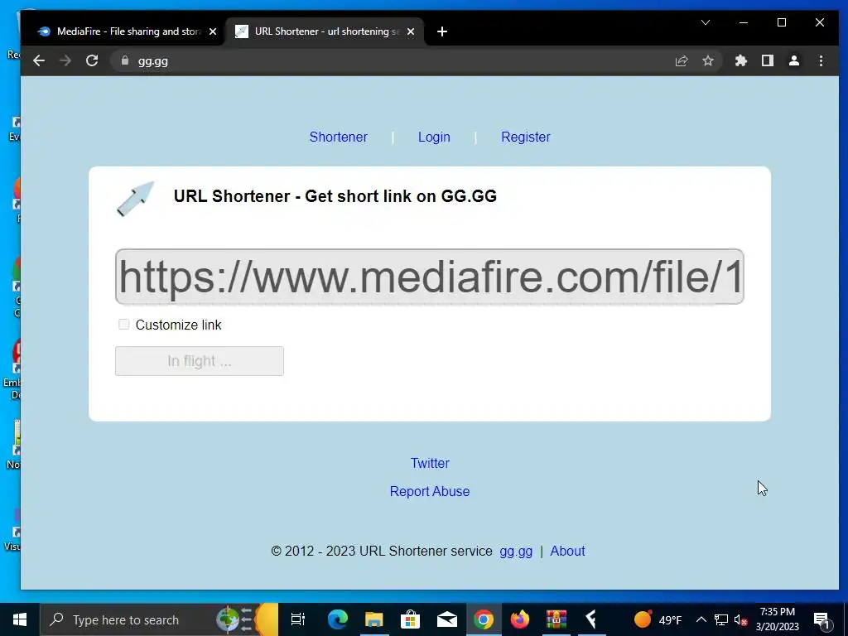Select the URL Shortener tab
The image size is (848, 636).
pos(325,31)
